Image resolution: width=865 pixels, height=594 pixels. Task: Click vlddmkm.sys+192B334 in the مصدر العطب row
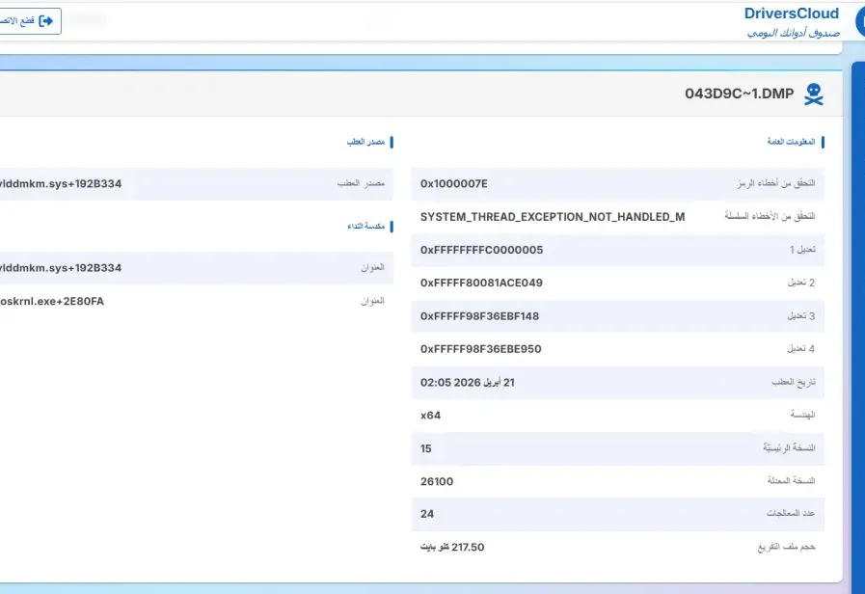coord(61,183)
